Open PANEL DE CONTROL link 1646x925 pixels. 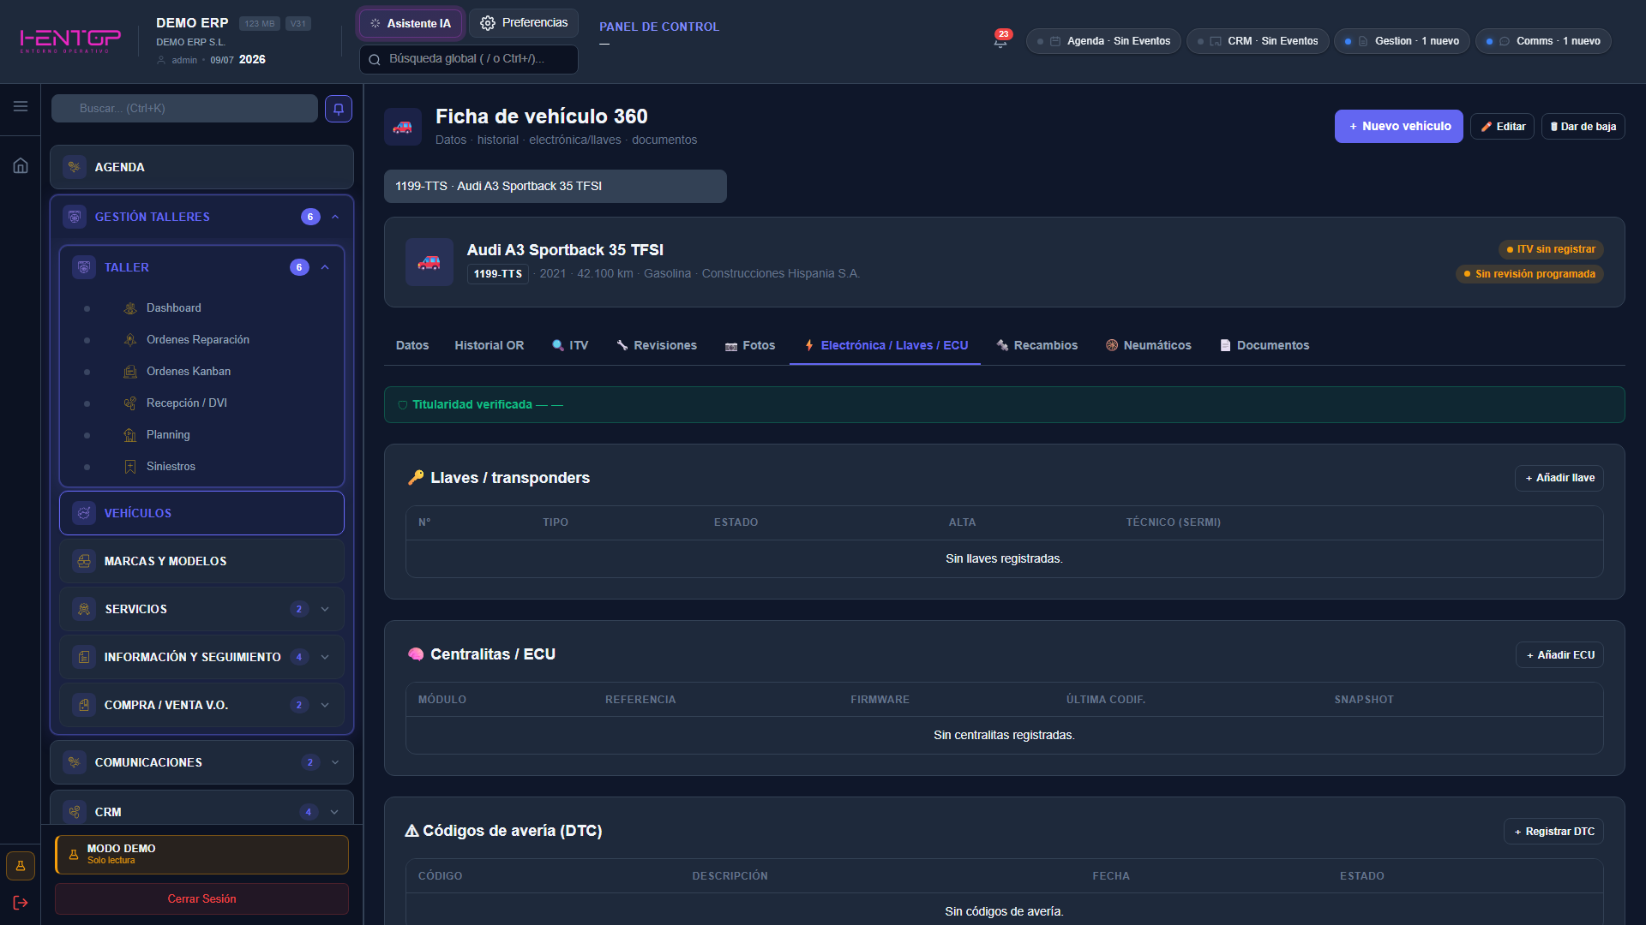coord(659,27)
